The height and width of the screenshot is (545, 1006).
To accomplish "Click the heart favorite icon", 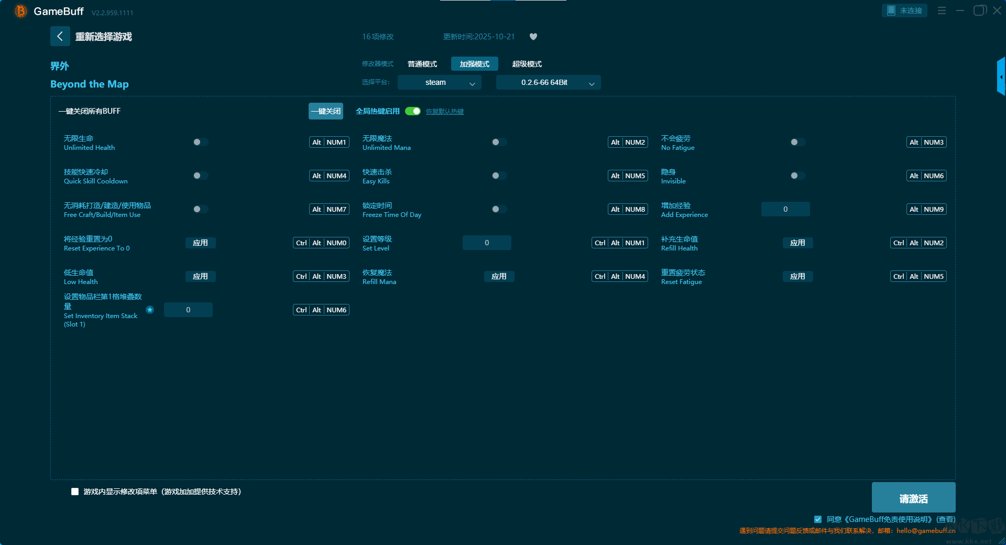I will click(533, 37).
